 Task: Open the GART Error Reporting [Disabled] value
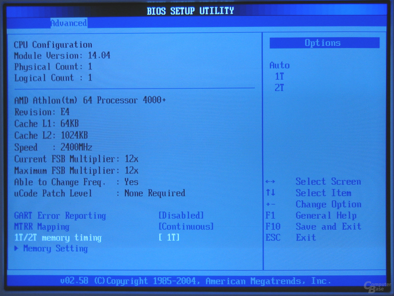181,215
